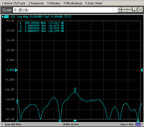This screenshot has width=144, height=127.
Task: Click hollow marker triangle at bottom-left axis corner
Action: coord(17,120)
